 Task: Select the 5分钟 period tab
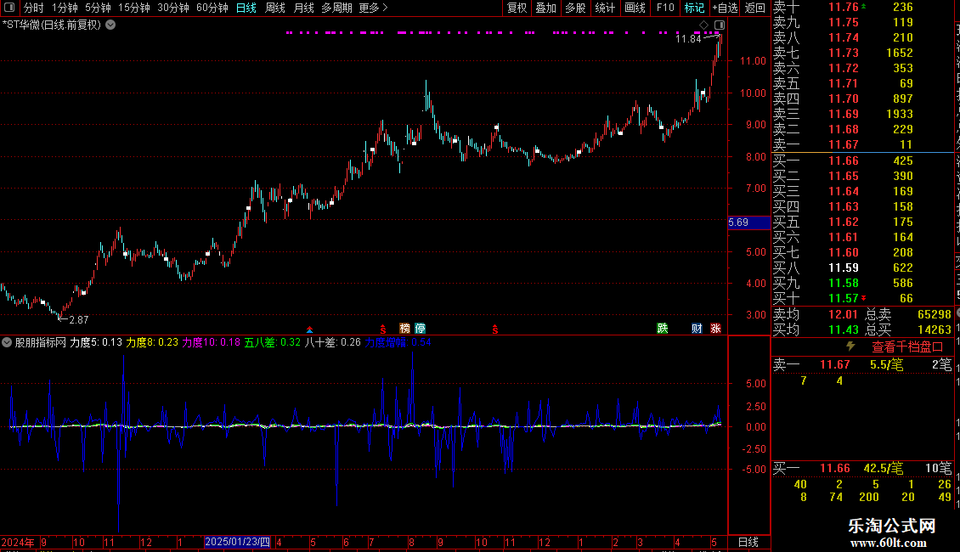(98, 8)
